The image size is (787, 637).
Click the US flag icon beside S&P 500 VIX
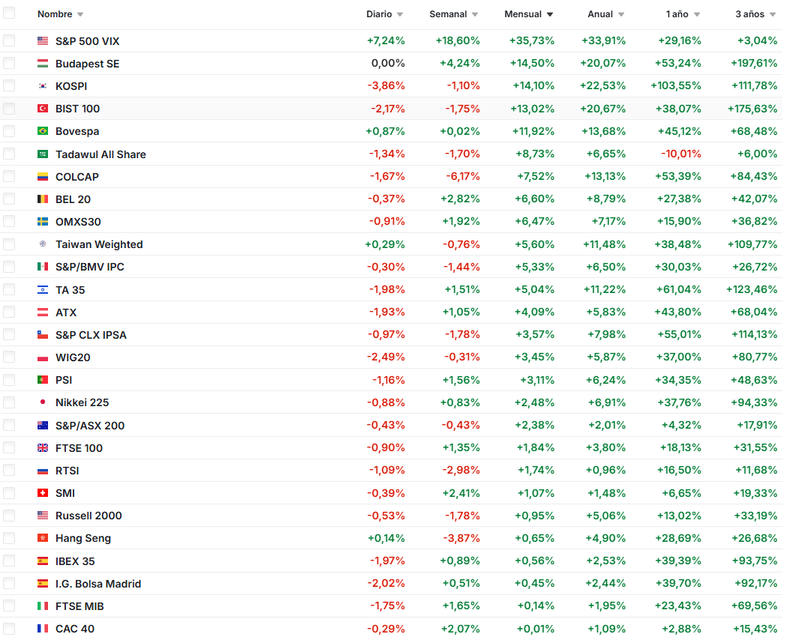pos(43,41)
